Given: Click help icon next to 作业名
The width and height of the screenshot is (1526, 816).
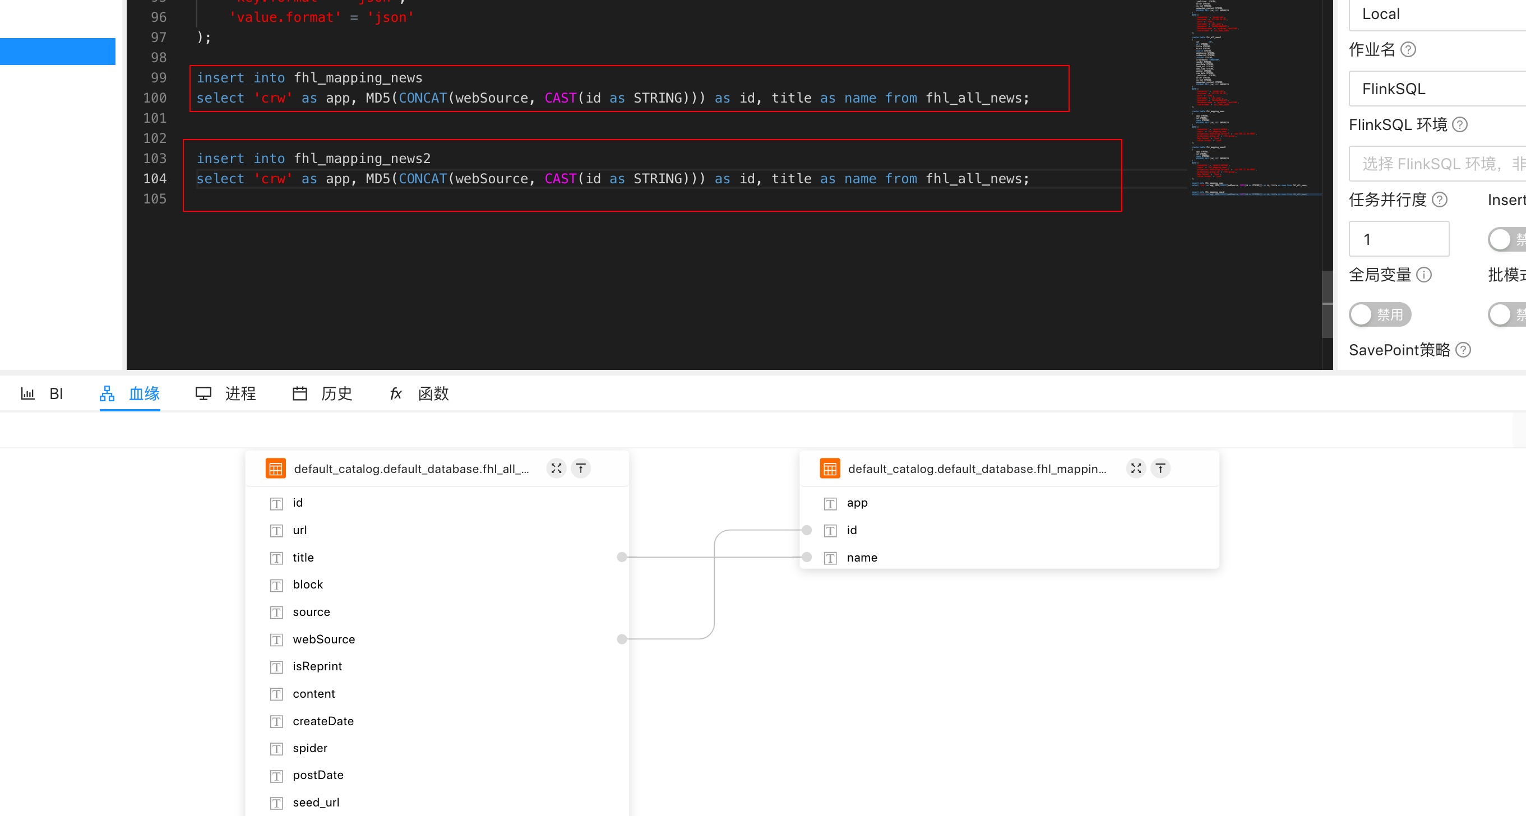Looking at the screenshot, I should pos(1408,50).
